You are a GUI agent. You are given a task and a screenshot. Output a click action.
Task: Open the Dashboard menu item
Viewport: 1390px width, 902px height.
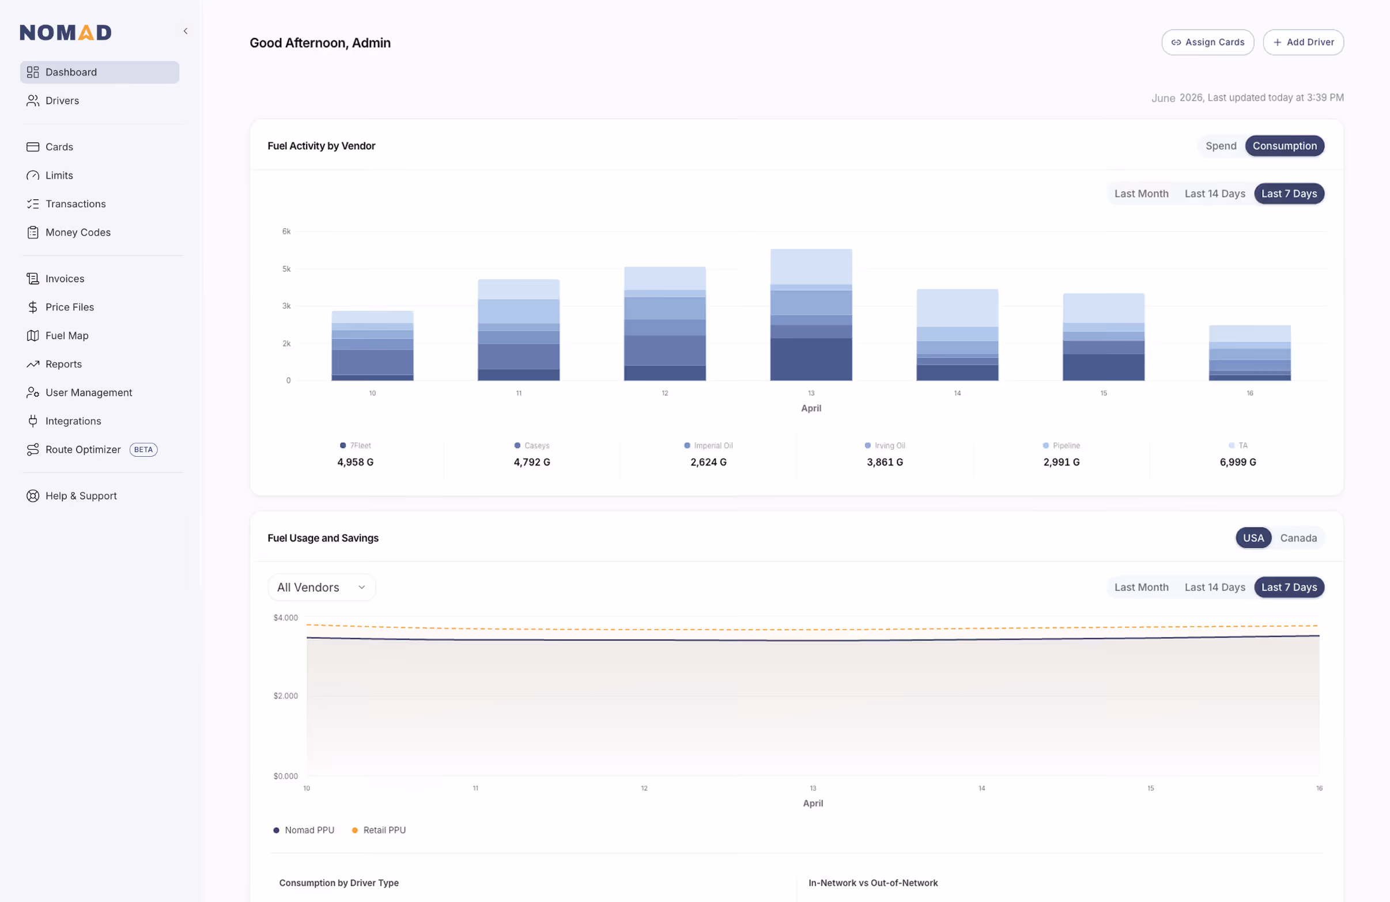[100, 73]
